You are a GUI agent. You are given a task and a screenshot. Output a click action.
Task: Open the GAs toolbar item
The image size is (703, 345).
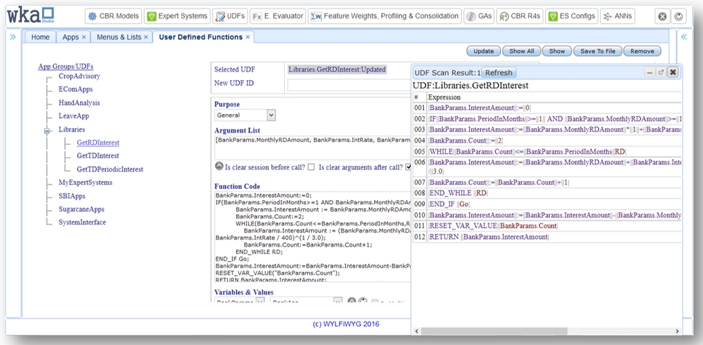(x=479, y=16)
